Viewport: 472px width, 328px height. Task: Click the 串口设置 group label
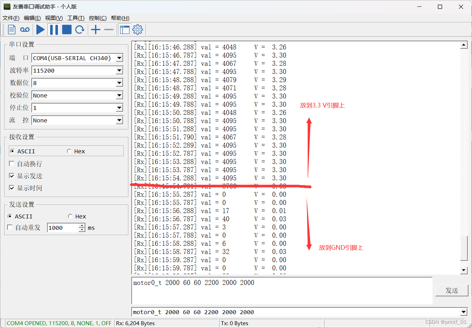click(22, 44)
